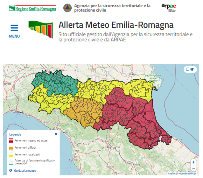
Task: Open the Arpae logo link
Action: (x=170, y=9)
